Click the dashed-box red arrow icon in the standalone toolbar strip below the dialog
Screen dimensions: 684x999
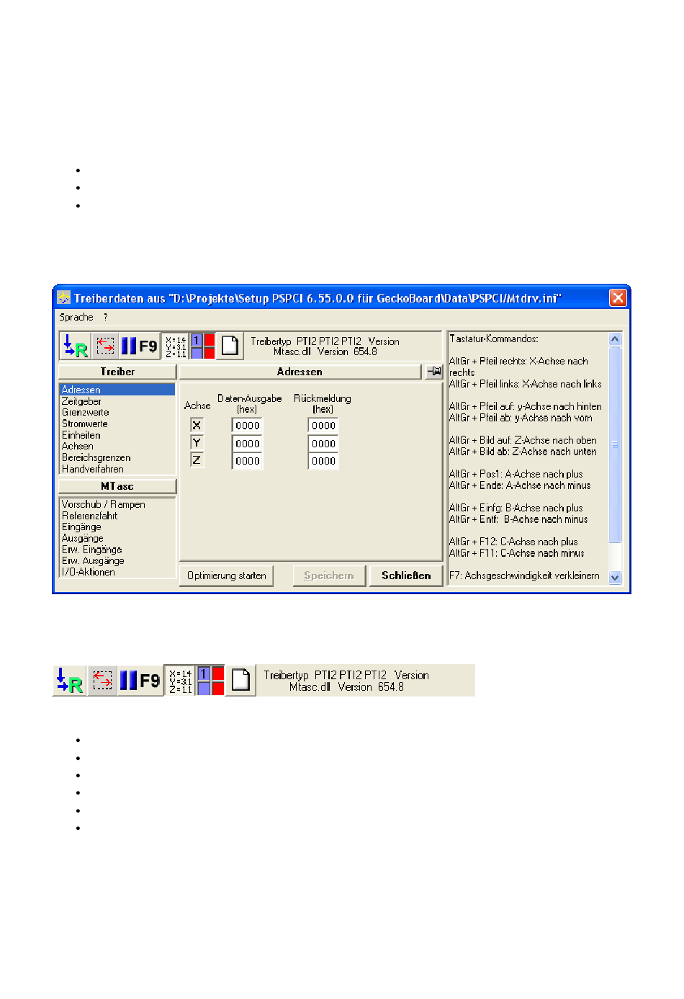point(103,681)
